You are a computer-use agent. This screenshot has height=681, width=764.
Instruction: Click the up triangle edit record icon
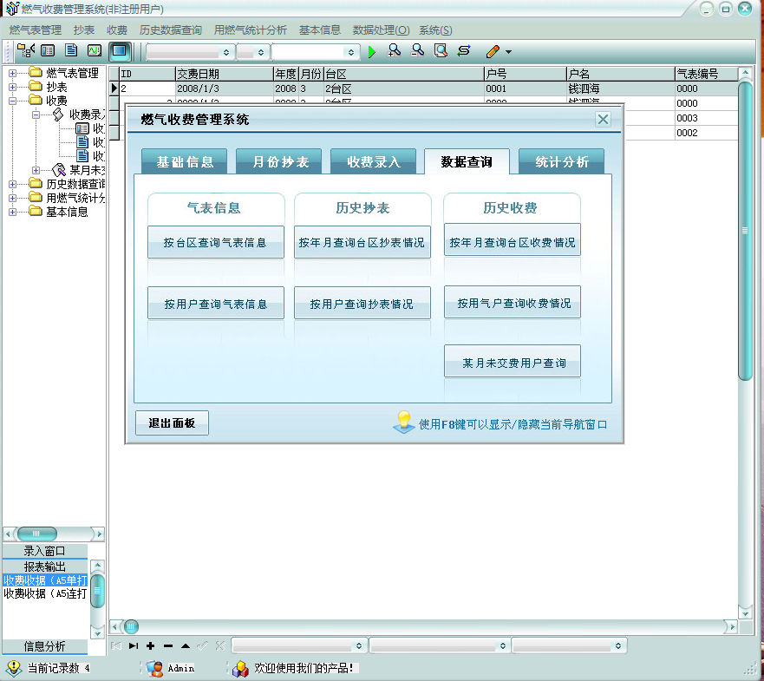click(186, 646)
